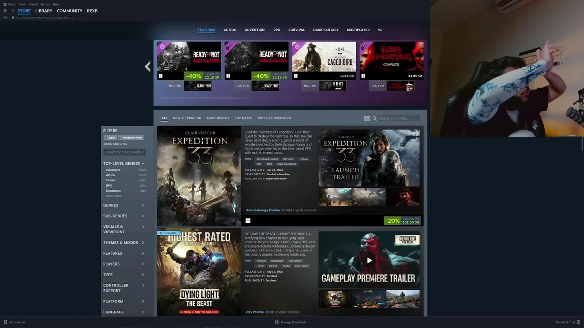
Task: Expand the Sub-Genres filter section
Action: 124,216
